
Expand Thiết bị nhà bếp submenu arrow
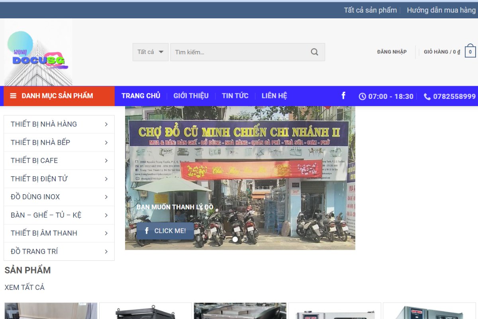(106, 142)
